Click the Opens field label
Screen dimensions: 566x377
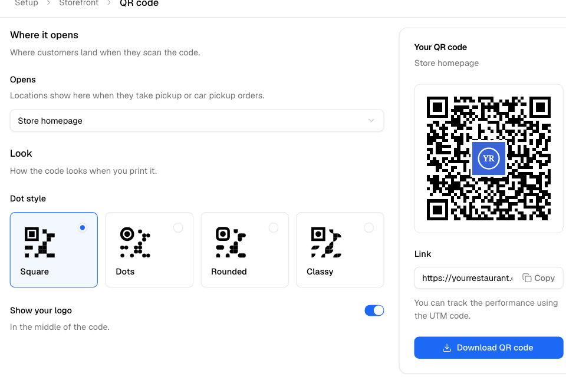[23, 80]
